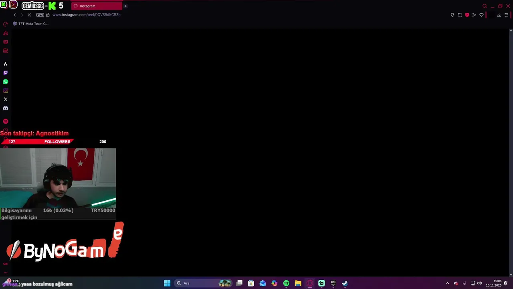This screenshot has width=513, height=289.
Task: Expand hidden system tray icons chevron
Action: point(447,283)
